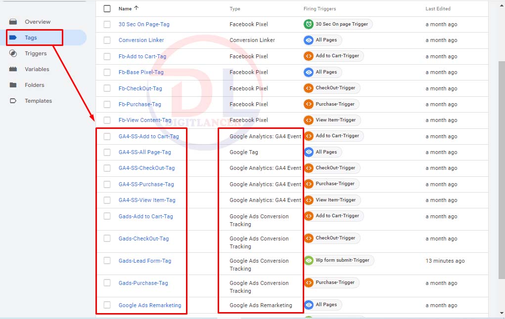
Task: Check the Gads-Purchase-Tag checkbox
Action: tap(107, 282)
